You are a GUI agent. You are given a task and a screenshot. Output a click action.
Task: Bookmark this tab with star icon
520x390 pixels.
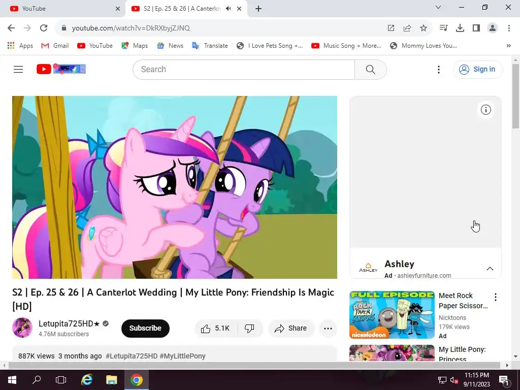point(424,28)
